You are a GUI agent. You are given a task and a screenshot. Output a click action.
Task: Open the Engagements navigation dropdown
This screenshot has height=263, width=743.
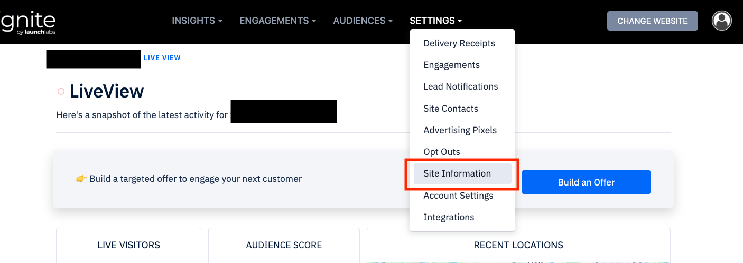point(277,21)
